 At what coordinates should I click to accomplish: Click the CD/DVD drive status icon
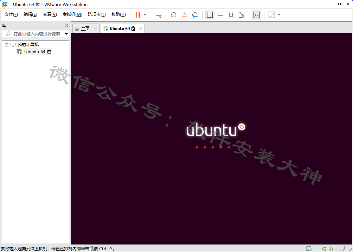pos(316,248)
